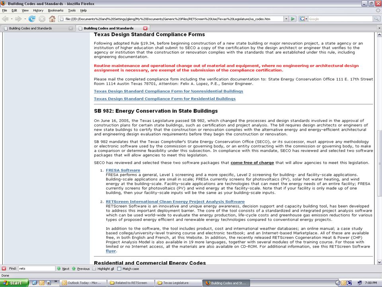Open the Help menu
Viewport: 382px width, 287px height.
[83, 10]
